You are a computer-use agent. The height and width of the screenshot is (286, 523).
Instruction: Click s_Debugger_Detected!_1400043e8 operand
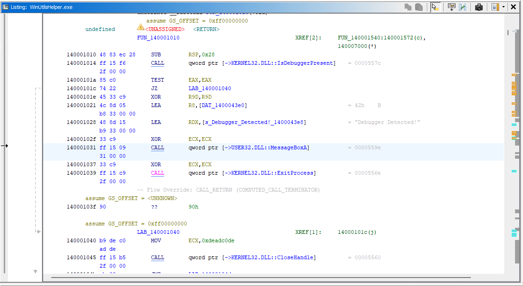click(x=254, y=122)
